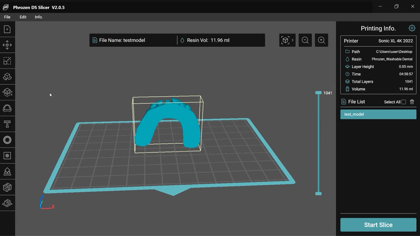
Task: Select the text tool with T icon
Action: click(7, 124)
